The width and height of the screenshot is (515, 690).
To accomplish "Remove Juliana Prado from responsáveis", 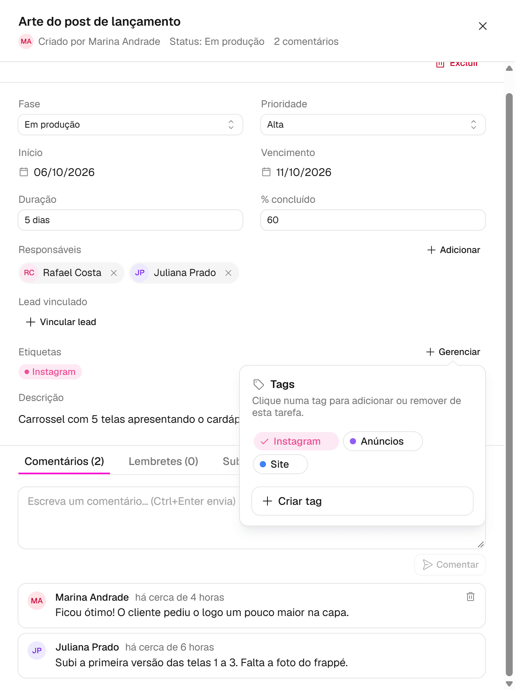I will [x=228, y=273].
